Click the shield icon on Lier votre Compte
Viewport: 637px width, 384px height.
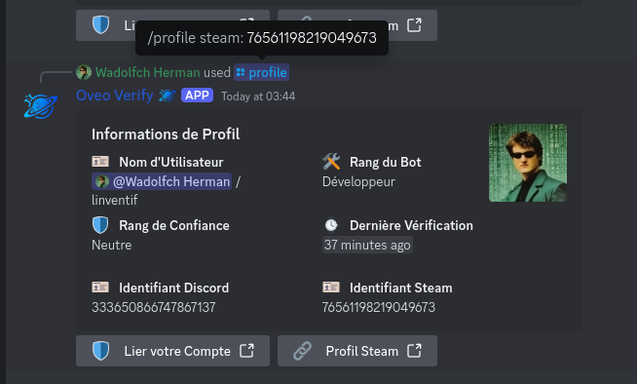coord(100,351)
